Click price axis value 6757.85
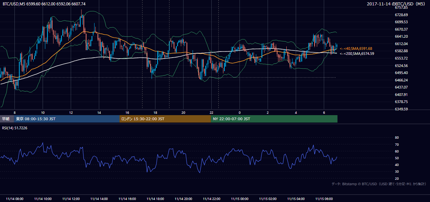 click(401, 7)
